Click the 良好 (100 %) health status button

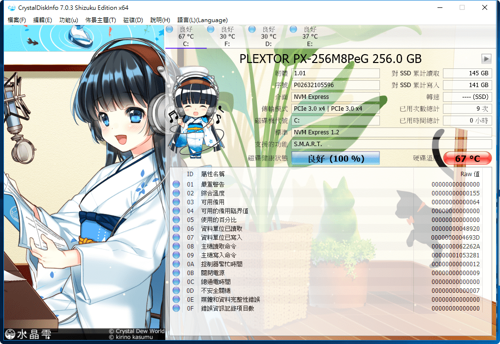[x=336, y=158]
